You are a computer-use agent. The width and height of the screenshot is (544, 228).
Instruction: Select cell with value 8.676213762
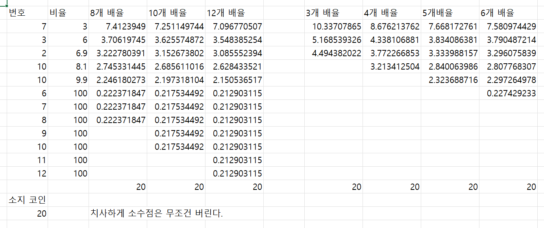pyautogui.click(x=392, y=27)
